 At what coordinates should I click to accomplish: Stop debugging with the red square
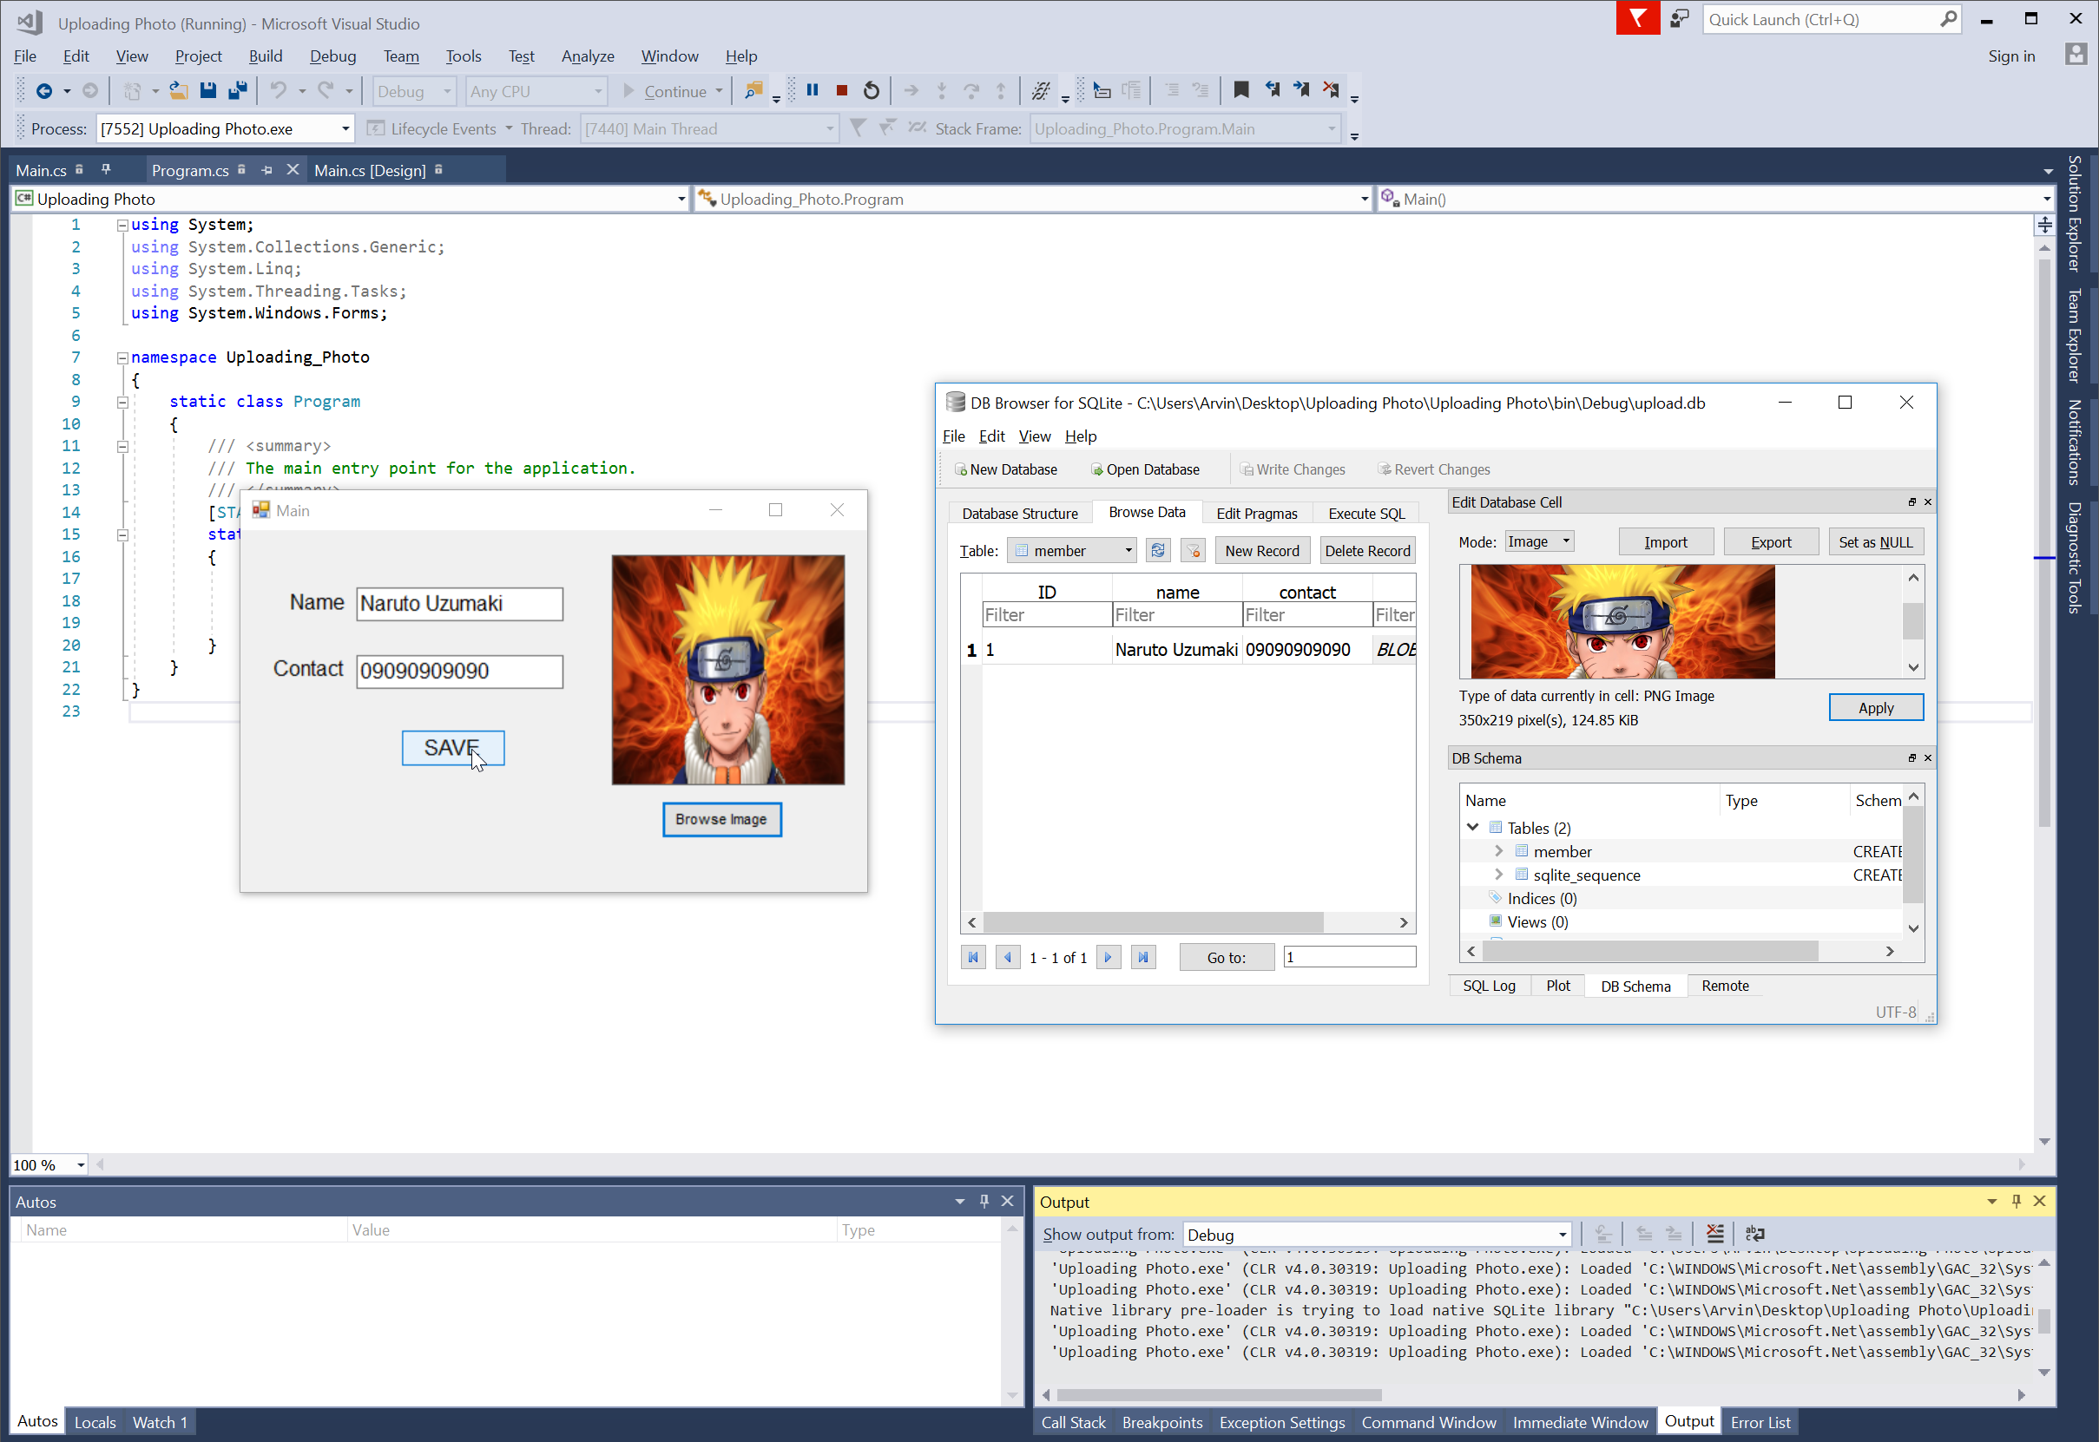841,90
